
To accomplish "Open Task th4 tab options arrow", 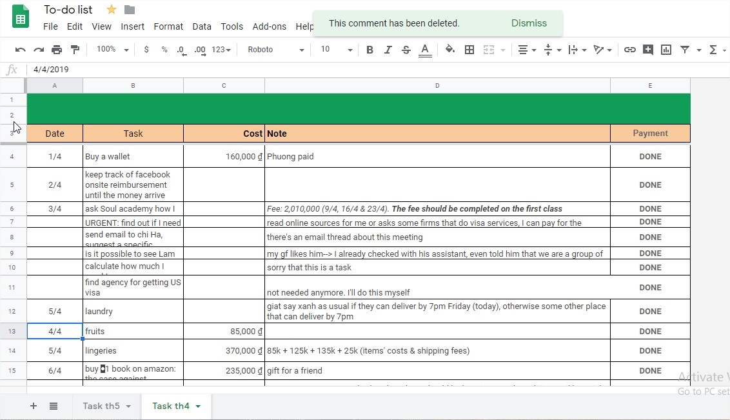I will point(198,406).
